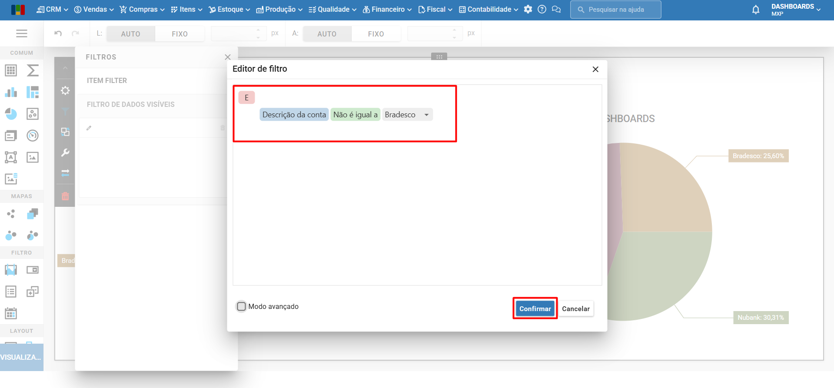Set width mode to AUTO
834x388 pixels.
[x=131, y=34]
